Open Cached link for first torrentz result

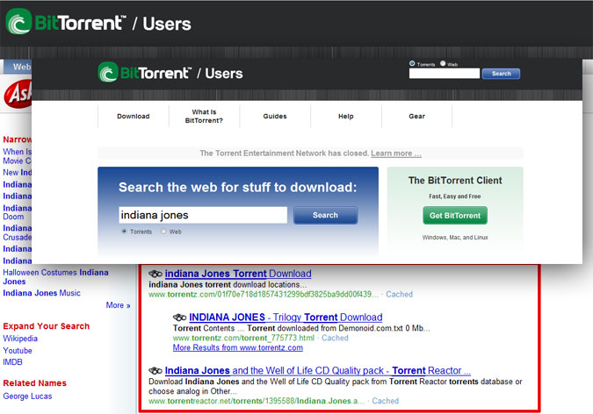click(399, 294)
